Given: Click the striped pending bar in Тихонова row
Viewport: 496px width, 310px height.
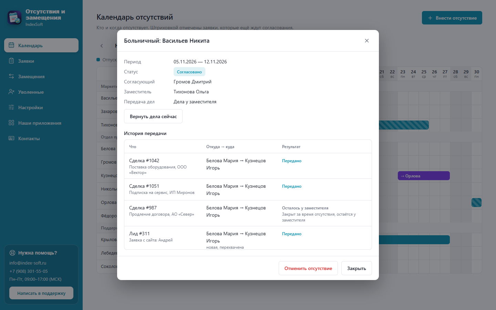Looking at the screenshot, I should (404, 125).
